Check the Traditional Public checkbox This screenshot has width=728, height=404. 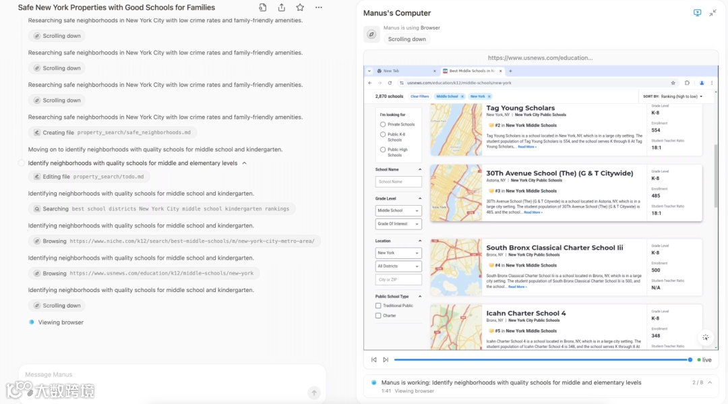[x=378, y=306]
